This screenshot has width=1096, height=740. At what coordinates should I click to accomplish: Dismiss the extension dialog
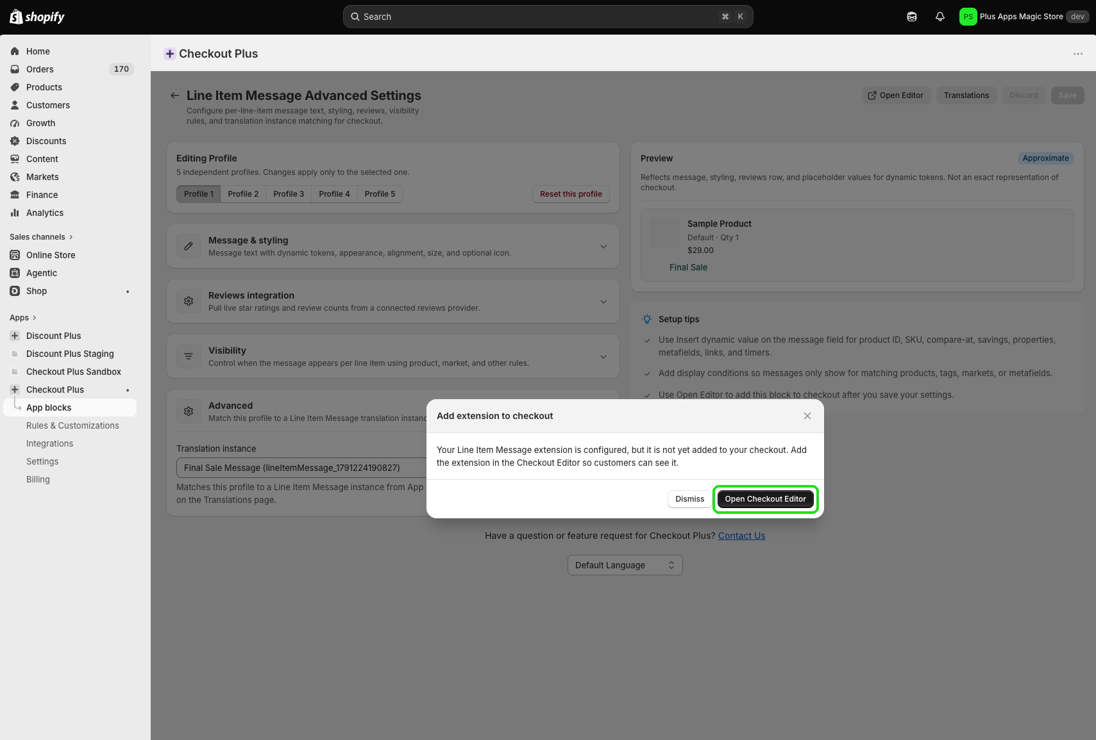pos(689,499)
